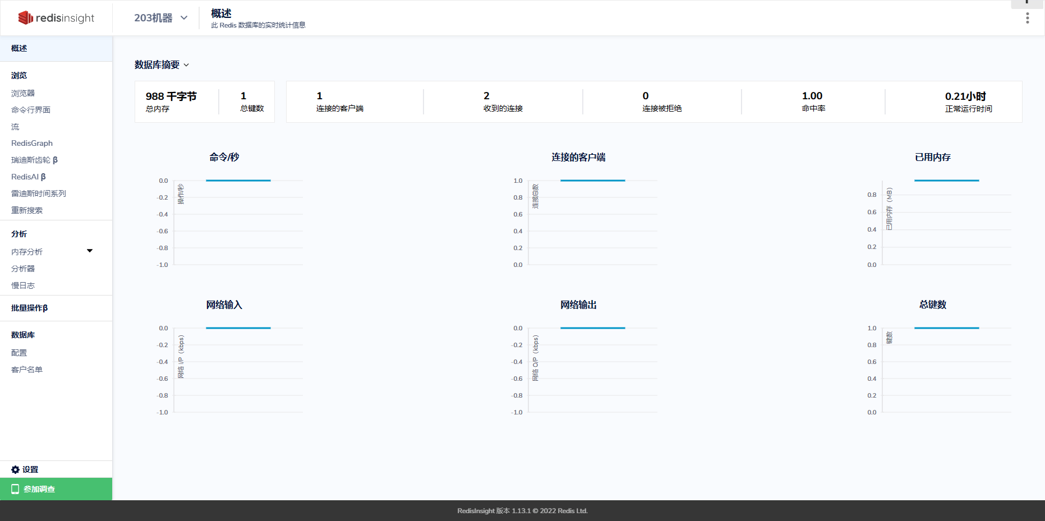Screen dimensions: 1045x521
Task: Click the phone icon next to 参加调查
Action: pos(15,488)
